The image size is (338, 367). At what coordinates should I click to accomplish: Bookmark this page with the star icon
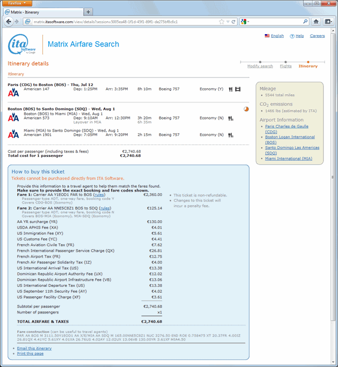[x=222, y=22]
